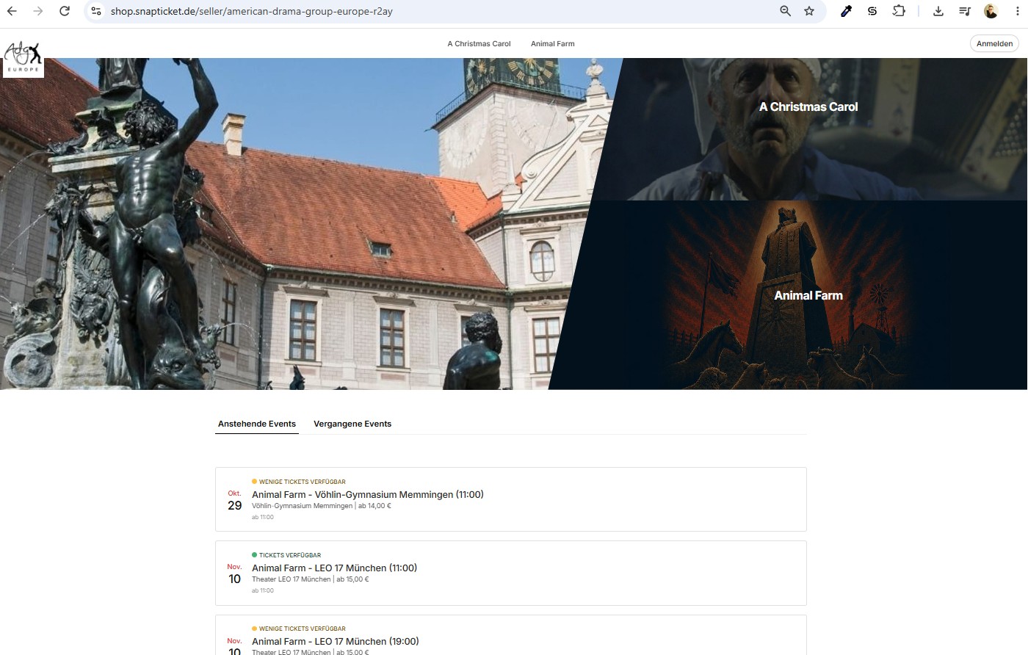Open the profile avatar menu
Screen dimensions: 1028x655
coord(991,11)
